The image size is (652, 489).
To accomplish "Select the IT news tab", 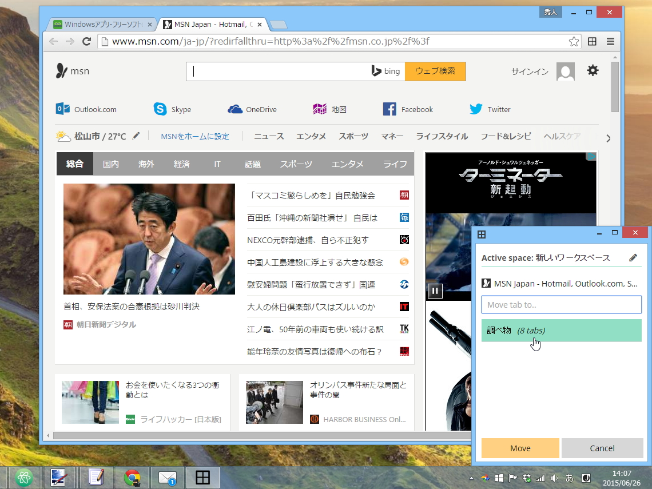I will (x=217, y=164).
